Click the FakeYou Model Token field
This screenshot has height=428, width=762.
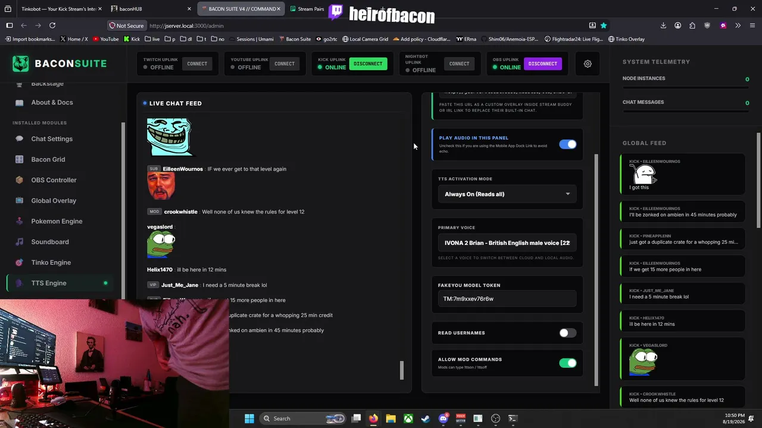[x=507, y=299]
